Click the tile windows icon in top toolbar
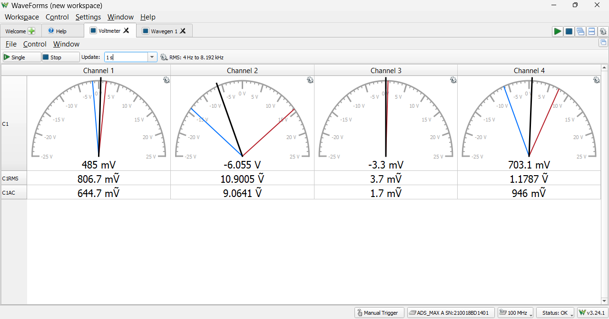 tap(591, 31)
